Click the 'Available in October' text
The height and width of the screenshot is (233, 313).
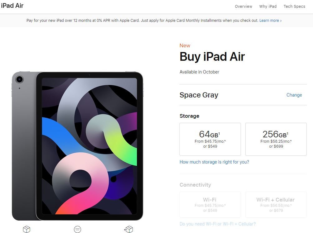tap(199, 72)
